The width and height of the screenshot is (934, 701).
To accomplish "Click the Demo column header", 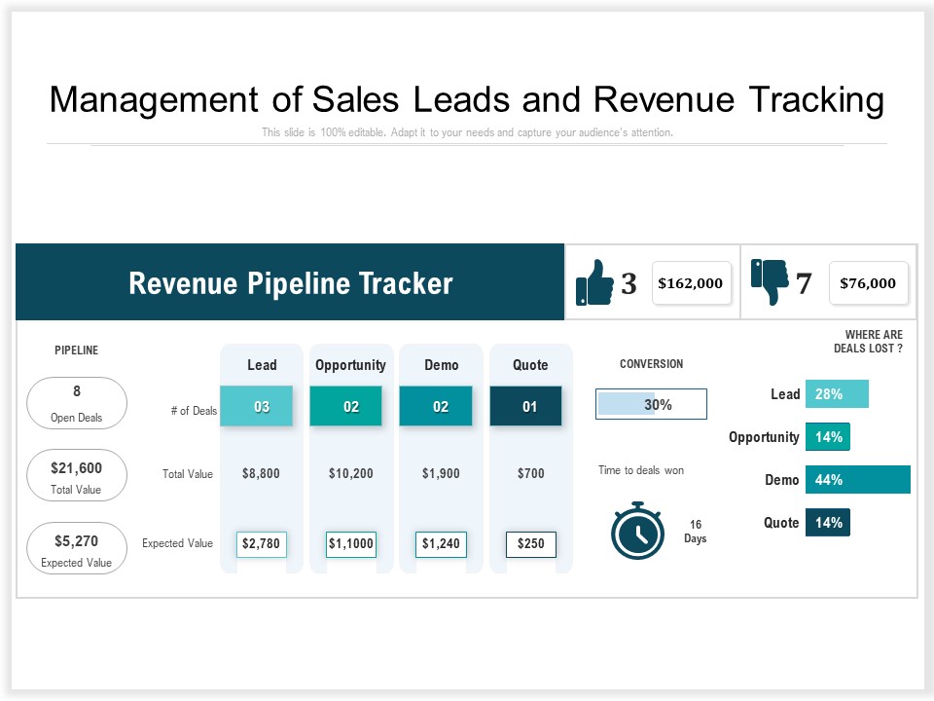I will point(442,365).
